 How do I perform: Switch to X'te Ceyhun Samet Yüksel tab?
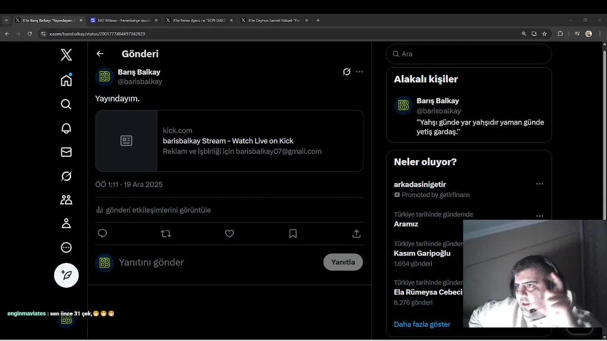274,20
